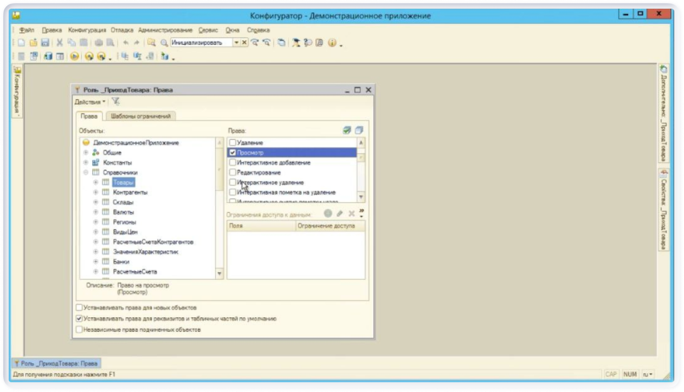
Task: Open the Инициализировать search combo box dropdown
Action: [236, 43]
